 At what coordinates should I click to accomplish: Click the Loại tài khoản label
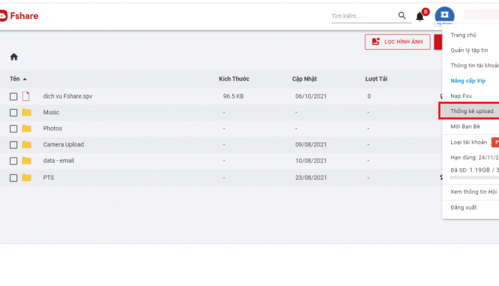pyautogui.click(x=469, y=142)
